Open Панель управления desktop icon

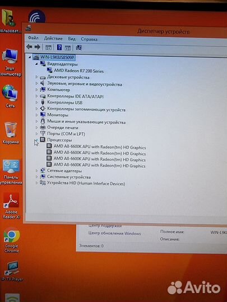click(11, 172)
